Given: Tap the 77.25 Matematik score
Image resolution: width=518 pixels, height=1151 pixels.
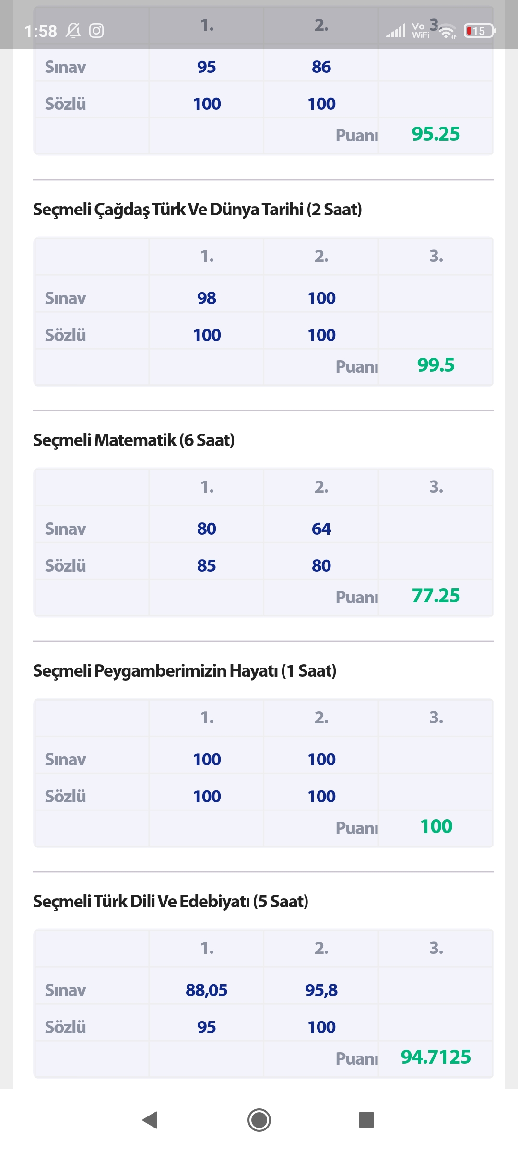Looking at the screenshot, I should (436, 596).
